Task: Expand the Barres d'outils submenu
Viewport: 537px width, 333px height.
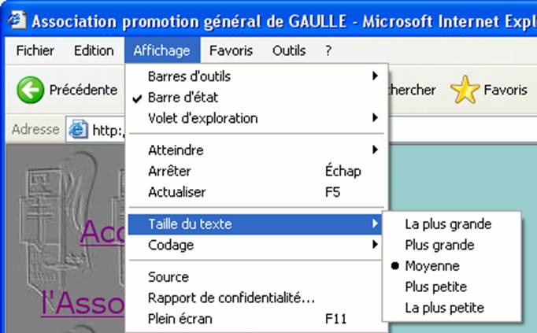Action: (x=255, y=76)
